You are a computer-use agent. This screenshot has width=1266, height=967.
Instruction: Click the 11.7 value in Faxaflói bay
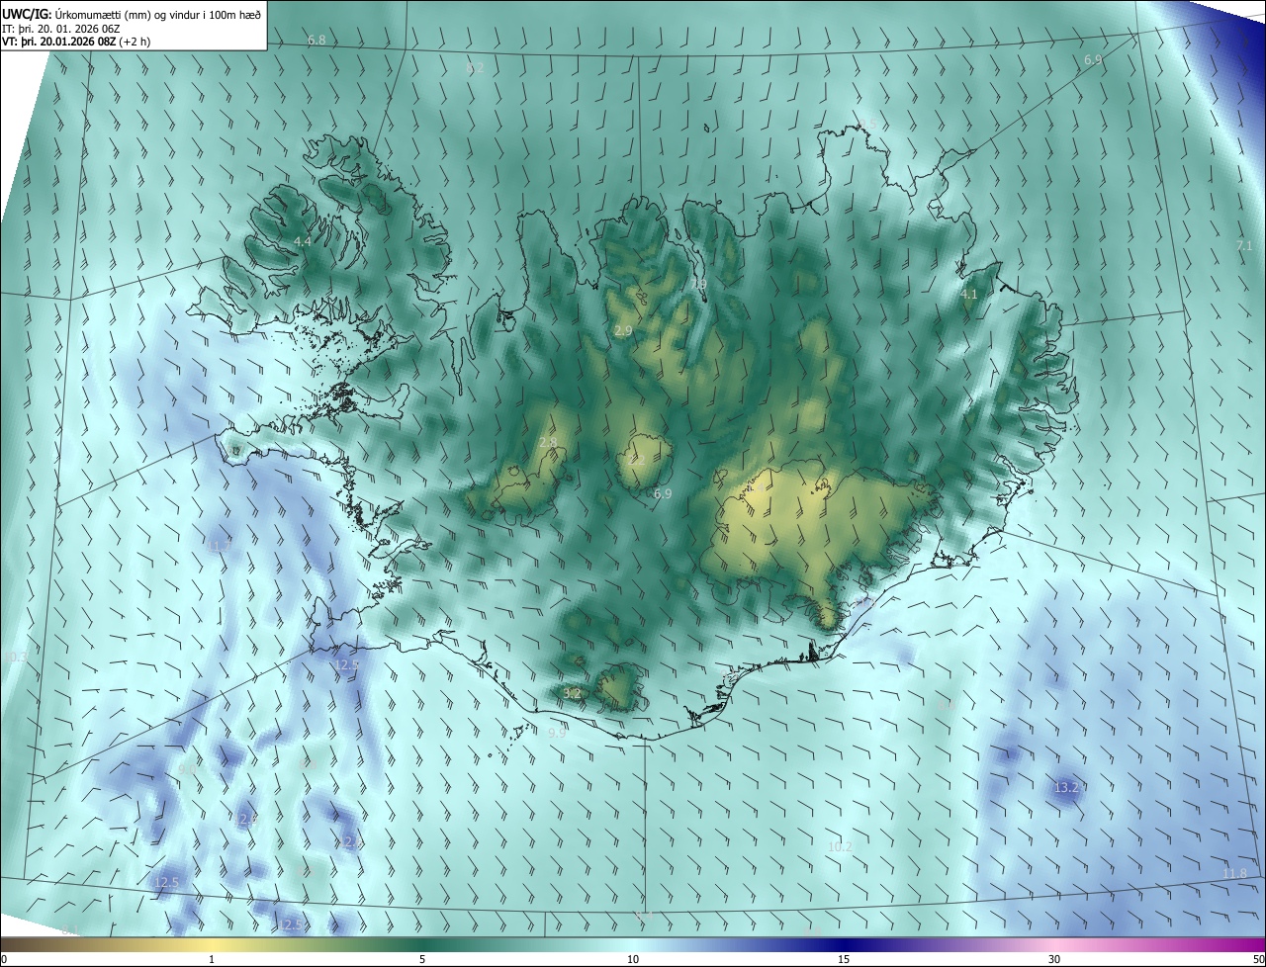tap(220, 546)
